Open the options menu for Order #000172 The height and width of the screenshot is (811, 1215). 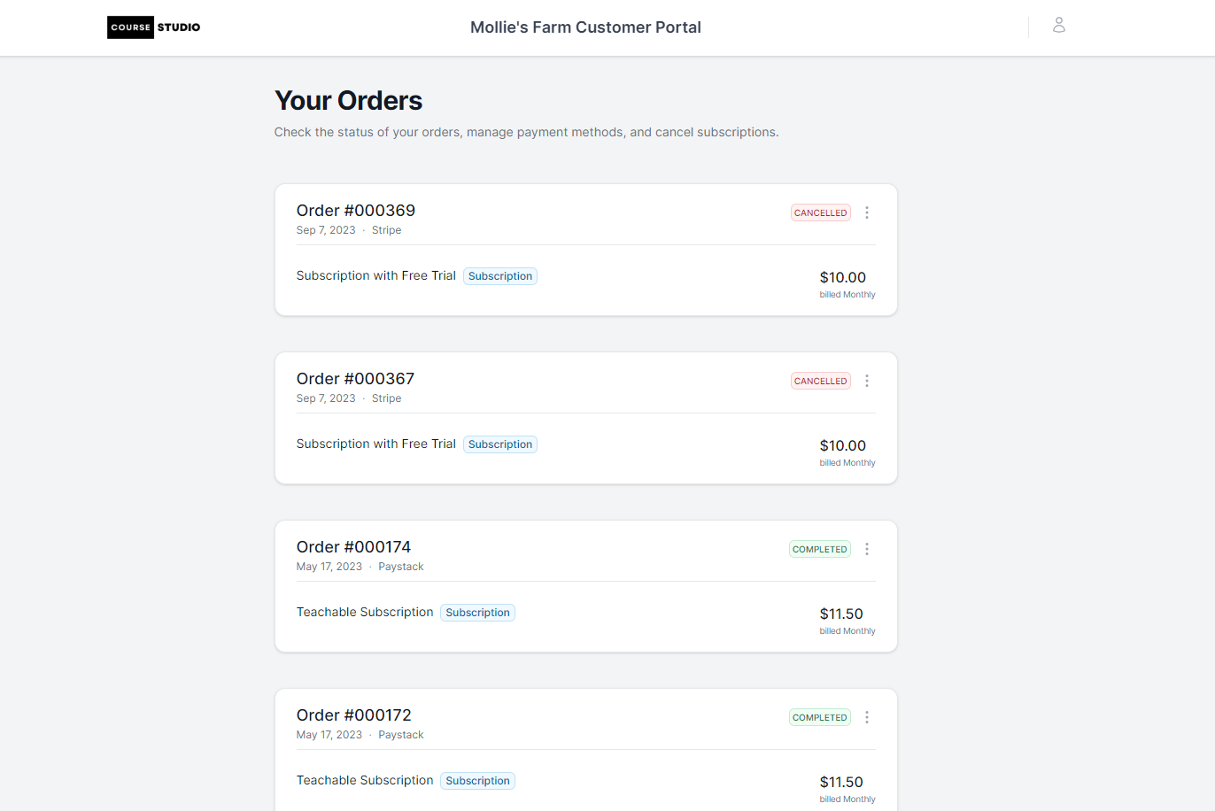pos(867,717)
